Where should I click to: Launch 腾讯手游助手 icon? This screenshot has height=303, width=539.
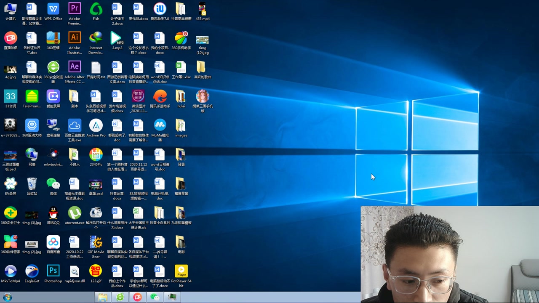point(160,99)
